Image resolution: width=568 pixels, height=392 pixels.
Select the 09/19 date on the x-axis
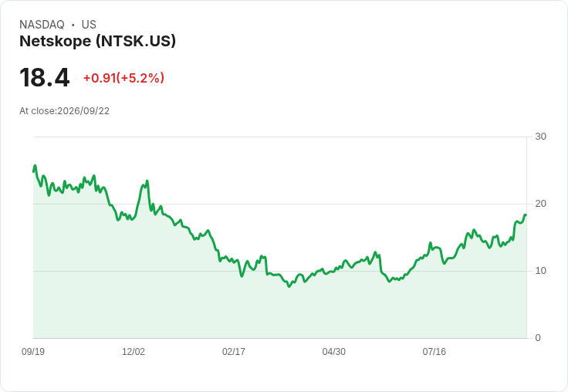point(33,351)
